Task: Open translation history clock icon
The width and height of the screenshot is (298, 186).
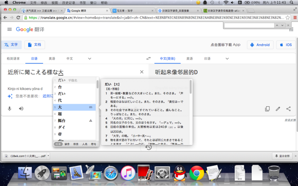Action: pos(149,147)
